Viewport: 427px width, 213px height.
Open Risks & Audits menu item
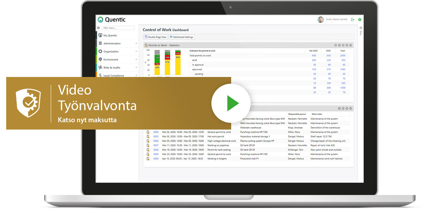coord(117,68)
